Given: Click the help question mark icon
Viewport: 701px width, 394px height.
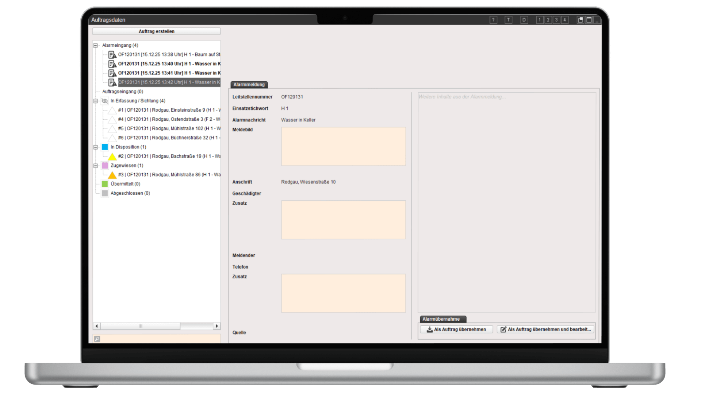Looking at the screenshot, I should pyautogui.click(x=493, y=20).
